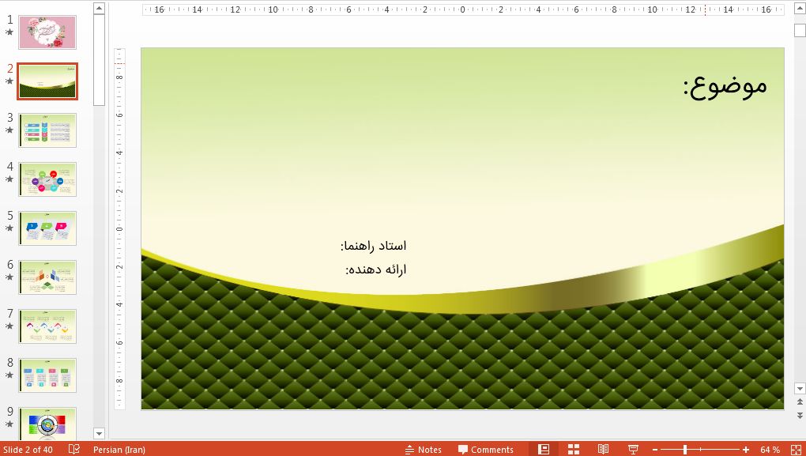The height and width of the screenshot is (456, 806).
Task: Toggle the Notes pane
Action: 423,449
